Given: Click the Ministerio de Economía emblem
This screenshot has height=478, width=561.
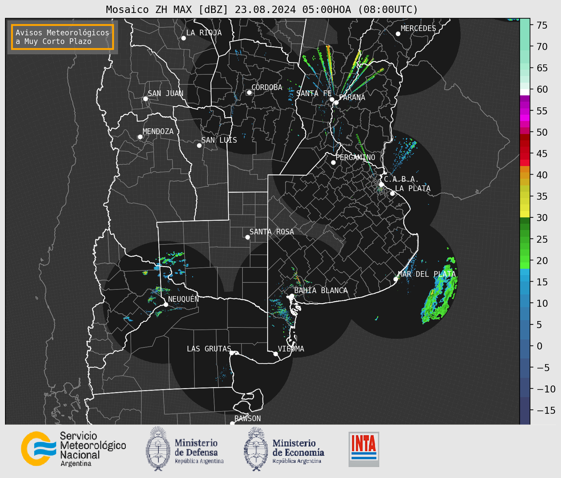Looking at the screenshot, I should 255,449.
